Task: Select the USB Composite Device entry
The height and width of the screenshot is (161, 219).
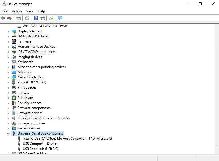Action: [40, 144]
